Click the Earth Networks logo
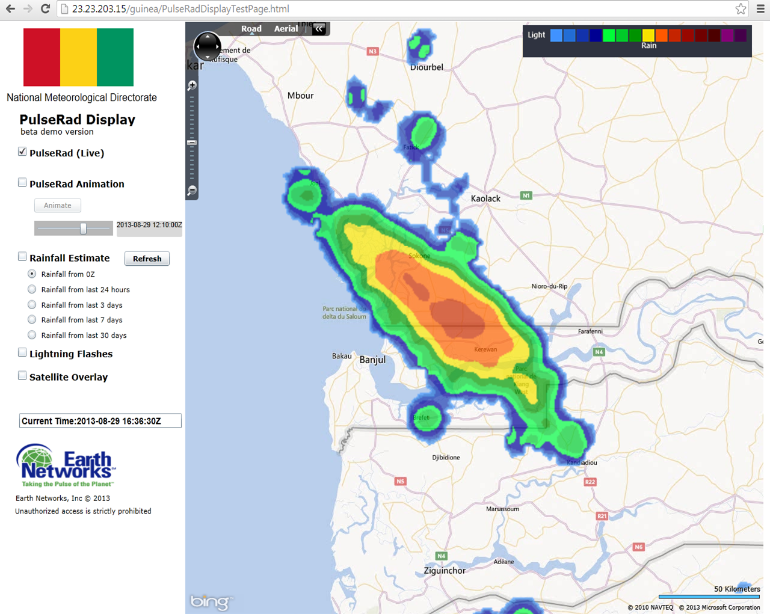 coord(66,465)
